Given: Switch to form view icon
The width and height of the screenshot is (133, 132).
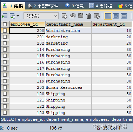Looking at the screenshot, I should pos(116,16).
